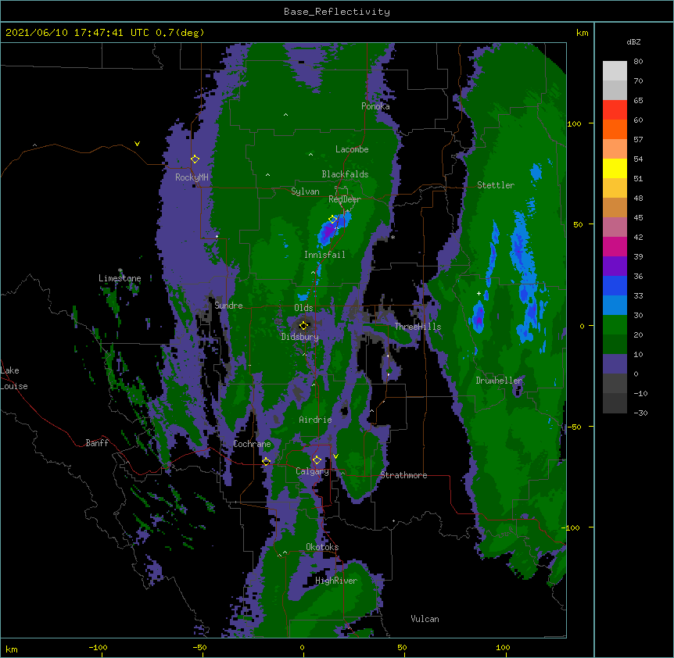674x658 pixels.
Task: Select the yellow radar-site diamond above Didsbury
Action: (x=303, y=326)
